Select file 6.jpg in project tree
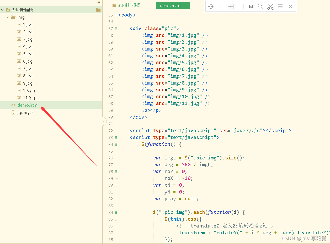Viewport: 330px width, 244px height. (x=28, y=61)
